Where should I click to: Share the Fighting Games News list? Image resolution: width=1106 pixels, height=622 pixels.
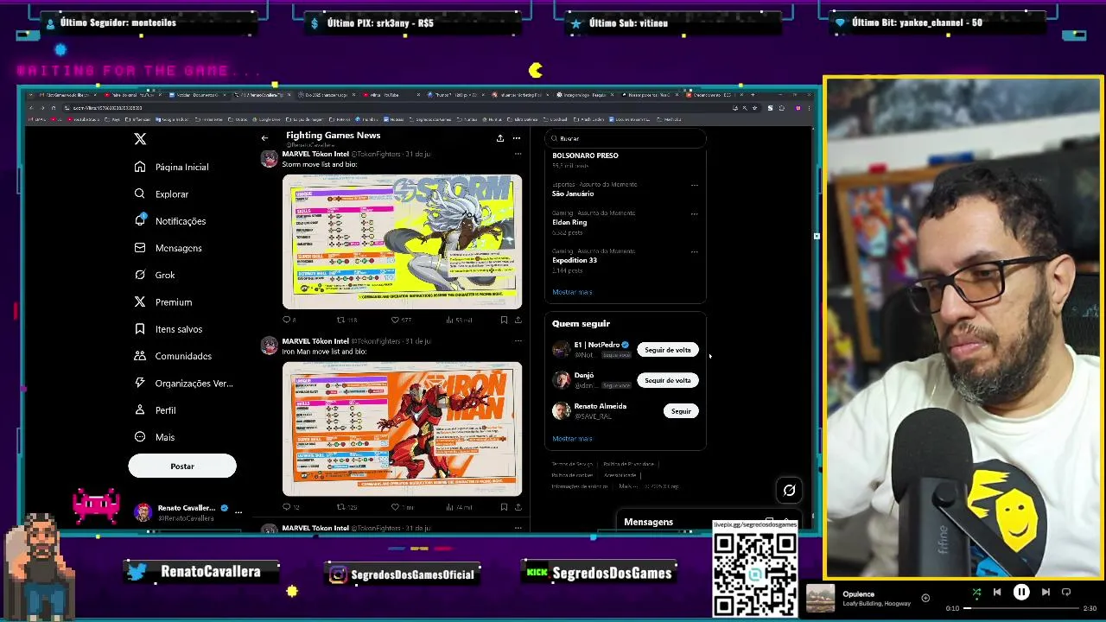[x=499, y=138]
